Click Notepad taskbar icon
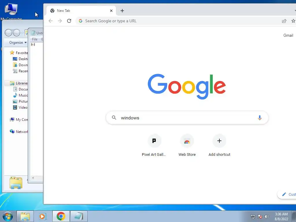 [x=79, y=216]
